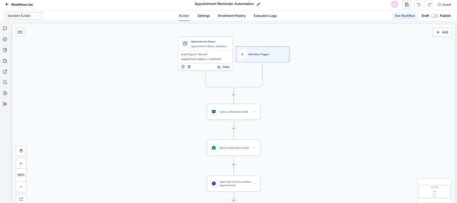Click the minimap thumbnail of the workflow
Viewport: 457px width, 203px height.
coord(434,192)
